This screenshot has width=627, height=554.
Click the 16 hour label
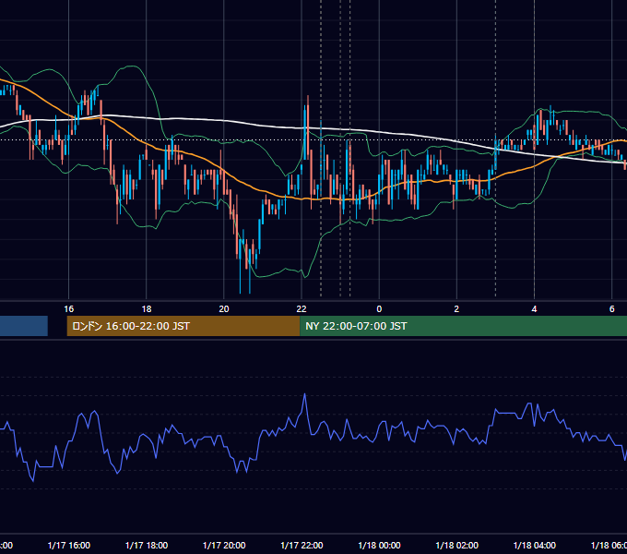tap(69, 308)
